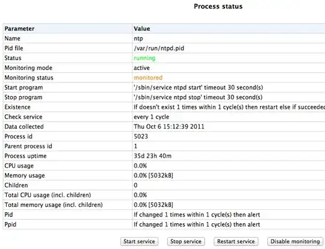Click the 'Existence' parameter label
Screen dimensions: 325x249
[x=17, y=107]
